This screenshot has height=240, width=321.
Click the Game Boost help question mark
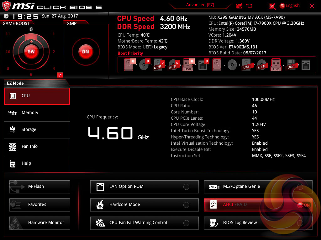tap(60, 75)
